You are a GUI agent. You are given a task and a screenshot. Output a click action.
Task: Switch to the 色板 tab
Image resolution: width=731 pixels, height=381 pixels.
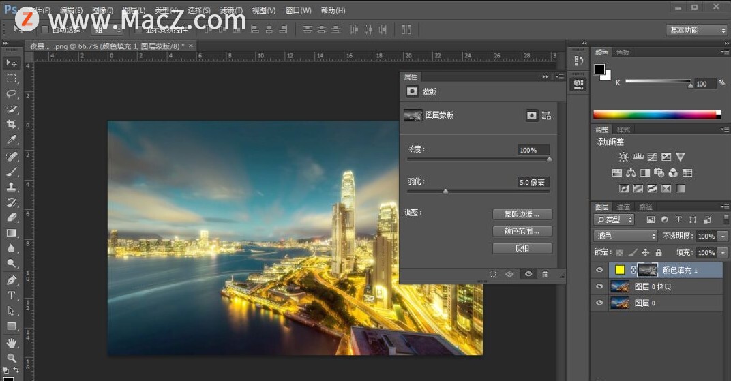[623, 52]
